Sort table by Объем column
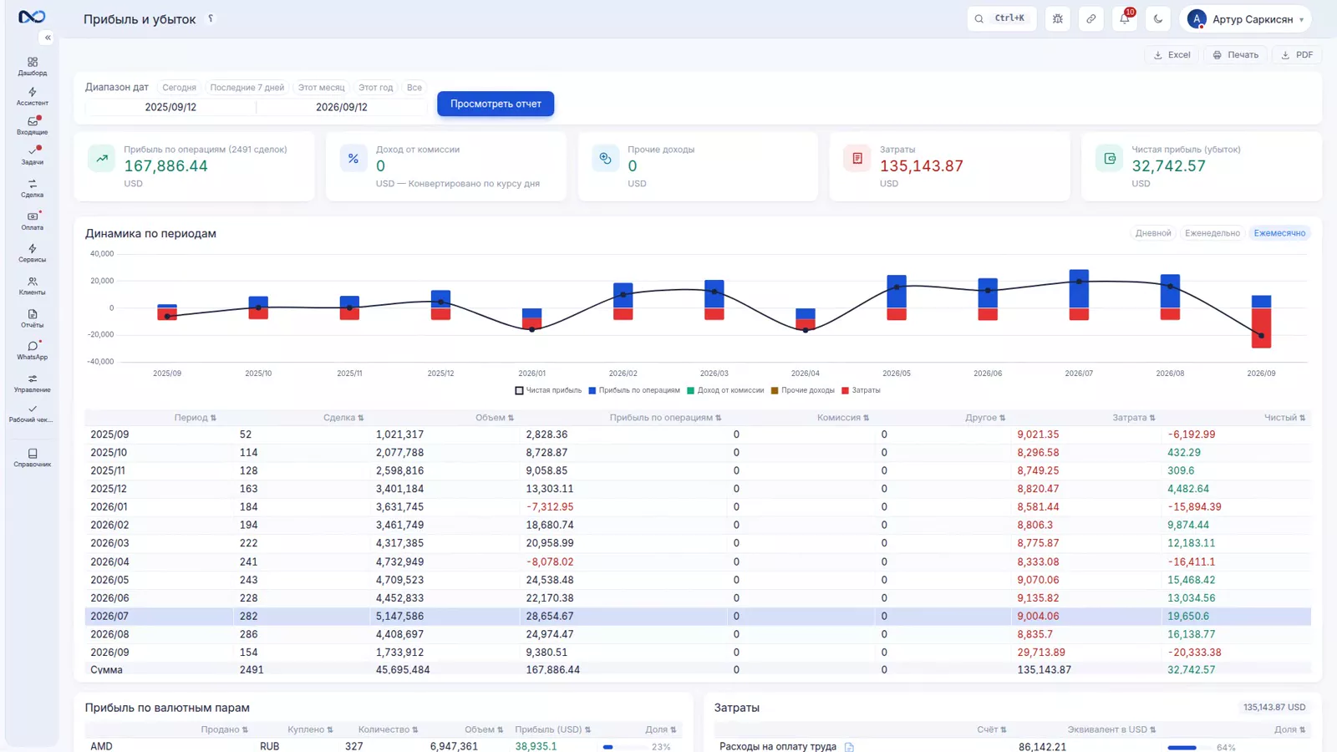1337x752 pixels. (x=495, y=418)
